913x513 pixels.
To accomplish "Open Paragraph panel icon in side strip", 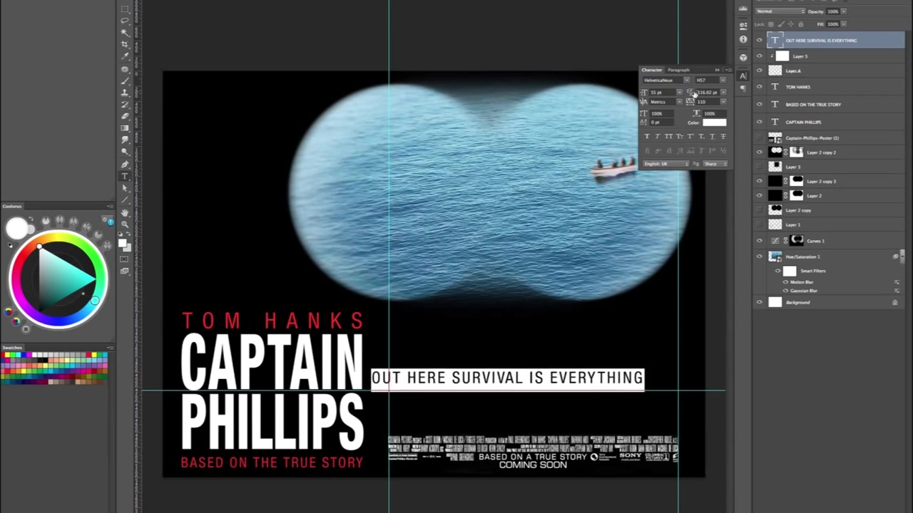I will tap(743, 88).
